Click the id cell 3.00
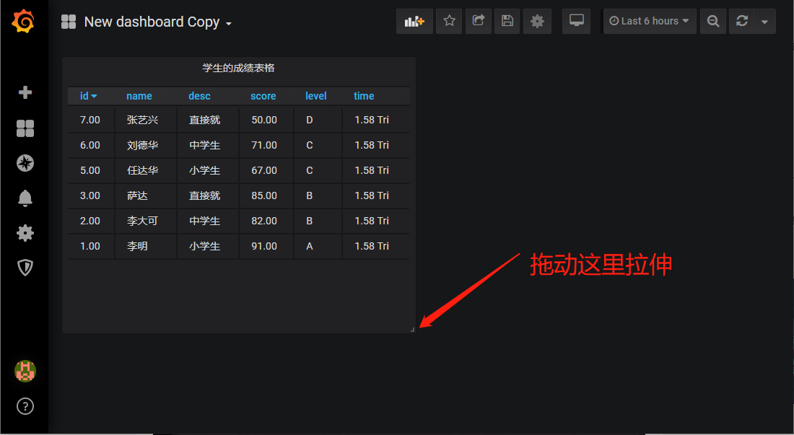 [91, 195]
